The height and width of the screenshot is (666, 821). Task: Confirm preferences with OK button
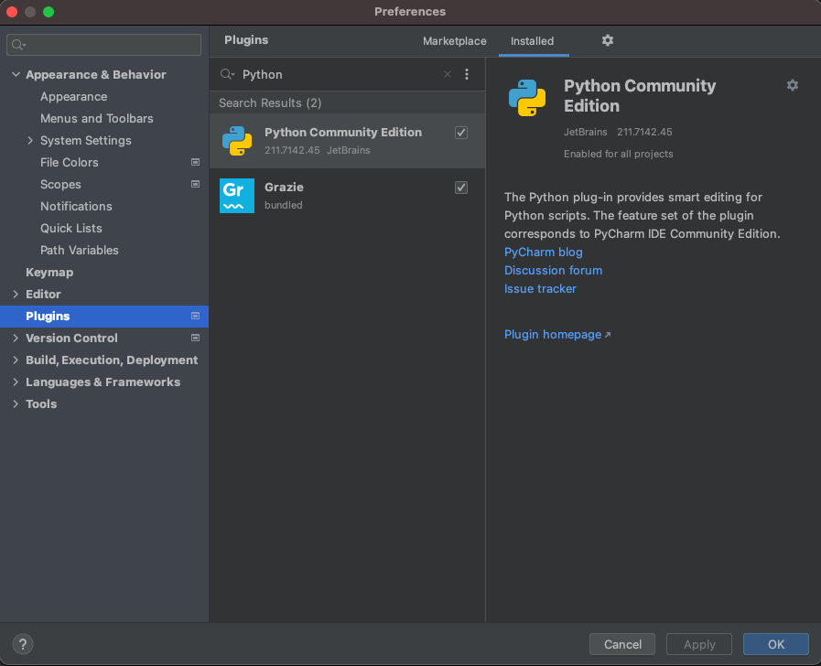click(775, 644)
